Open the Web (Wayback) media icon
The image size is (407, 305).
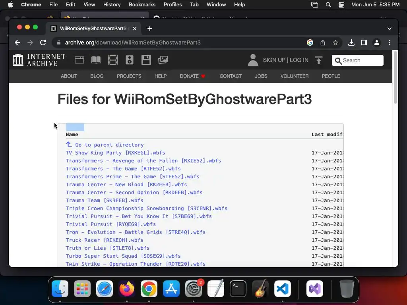(x=79, y=60)
